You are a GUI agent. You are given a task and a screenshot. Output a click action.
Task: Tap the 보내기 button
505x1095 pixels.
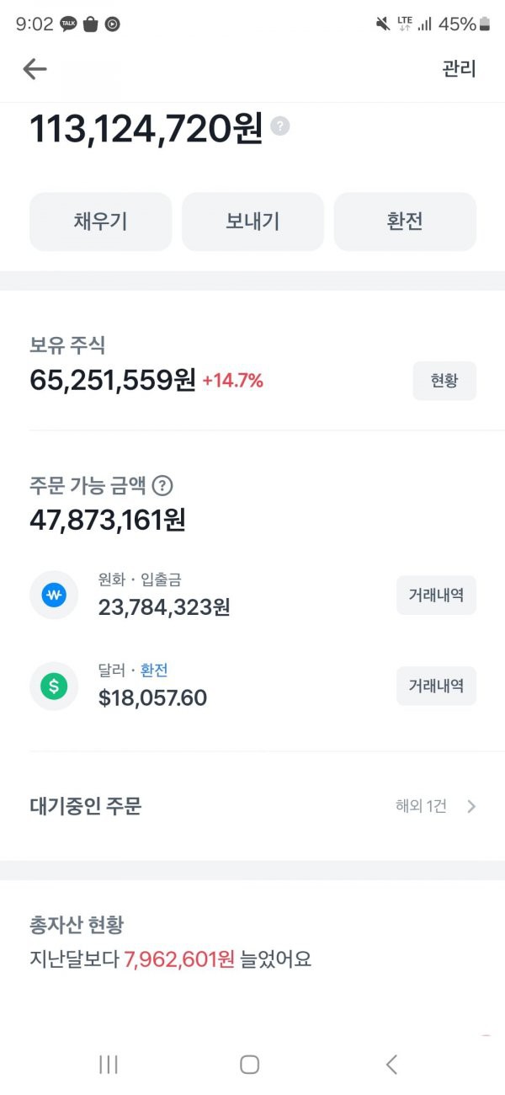[x=252, y=222]
